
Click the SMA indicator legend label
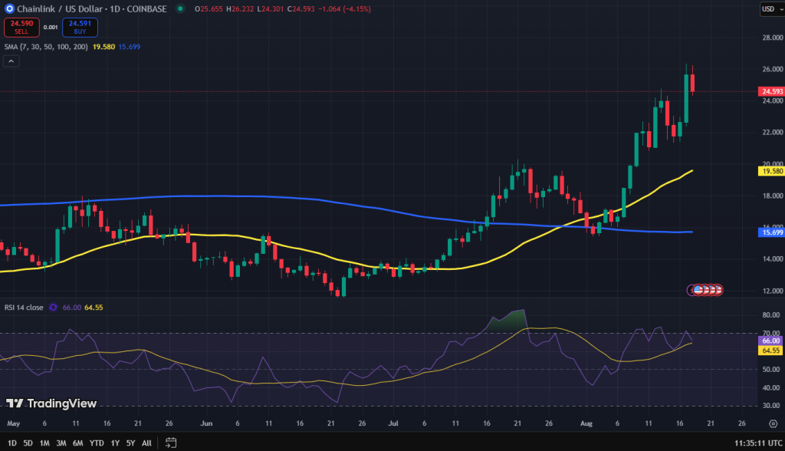click(x=45, y=47)
